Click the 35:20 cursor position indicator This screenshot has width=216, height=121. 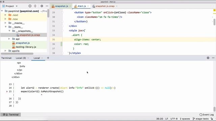160,119
